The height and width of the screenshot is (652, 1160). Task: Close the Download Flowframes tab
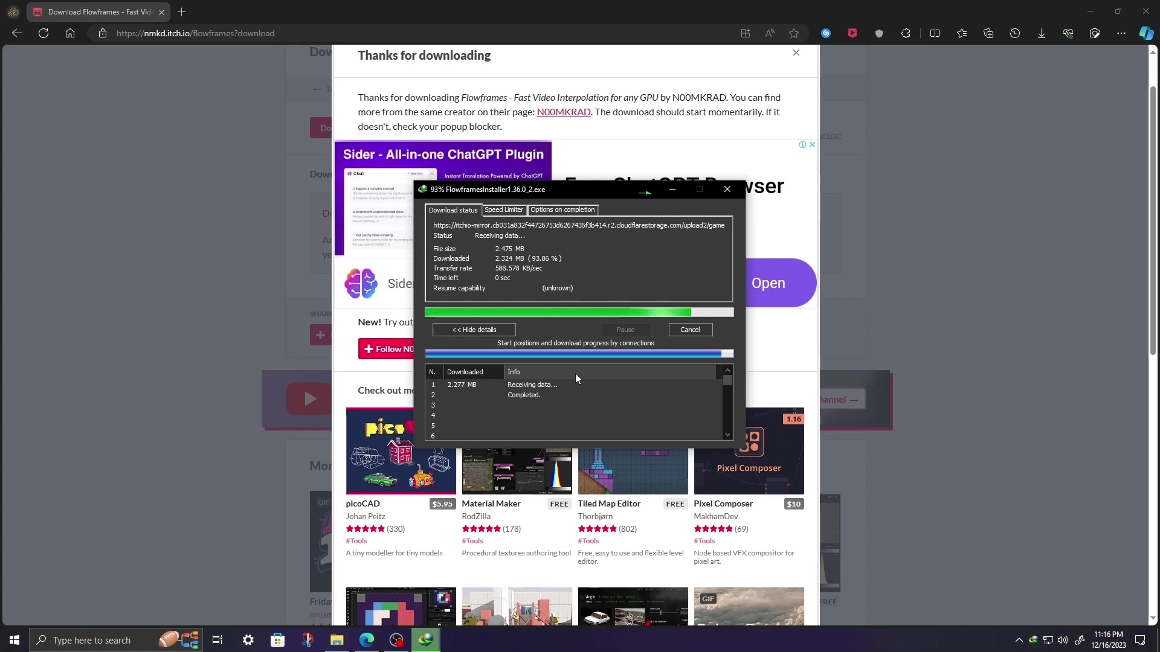tap(161, 12)
